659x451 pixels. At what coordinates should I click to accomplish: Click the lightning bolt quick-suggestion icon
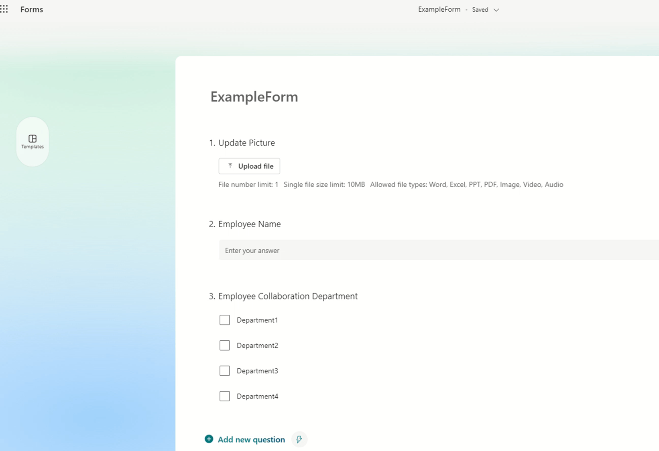coord(299,439)
